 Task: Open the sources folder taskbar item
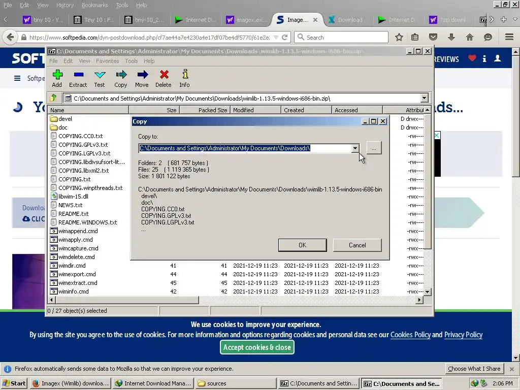tap(236, 383)
